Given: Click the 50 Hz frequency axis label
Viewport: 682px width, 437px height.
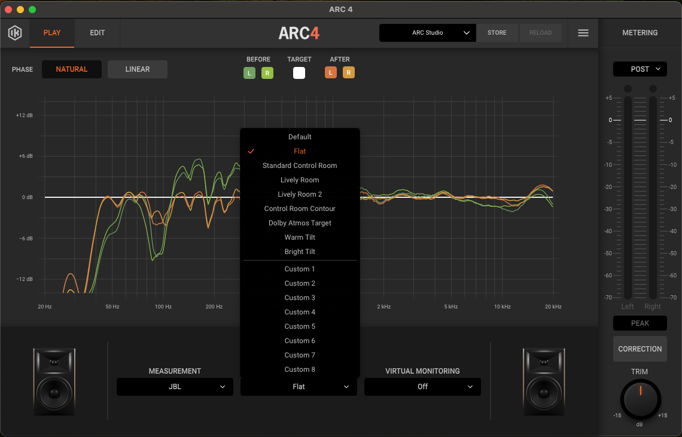Looking at the screenshot, I should [x=112, y=307].
